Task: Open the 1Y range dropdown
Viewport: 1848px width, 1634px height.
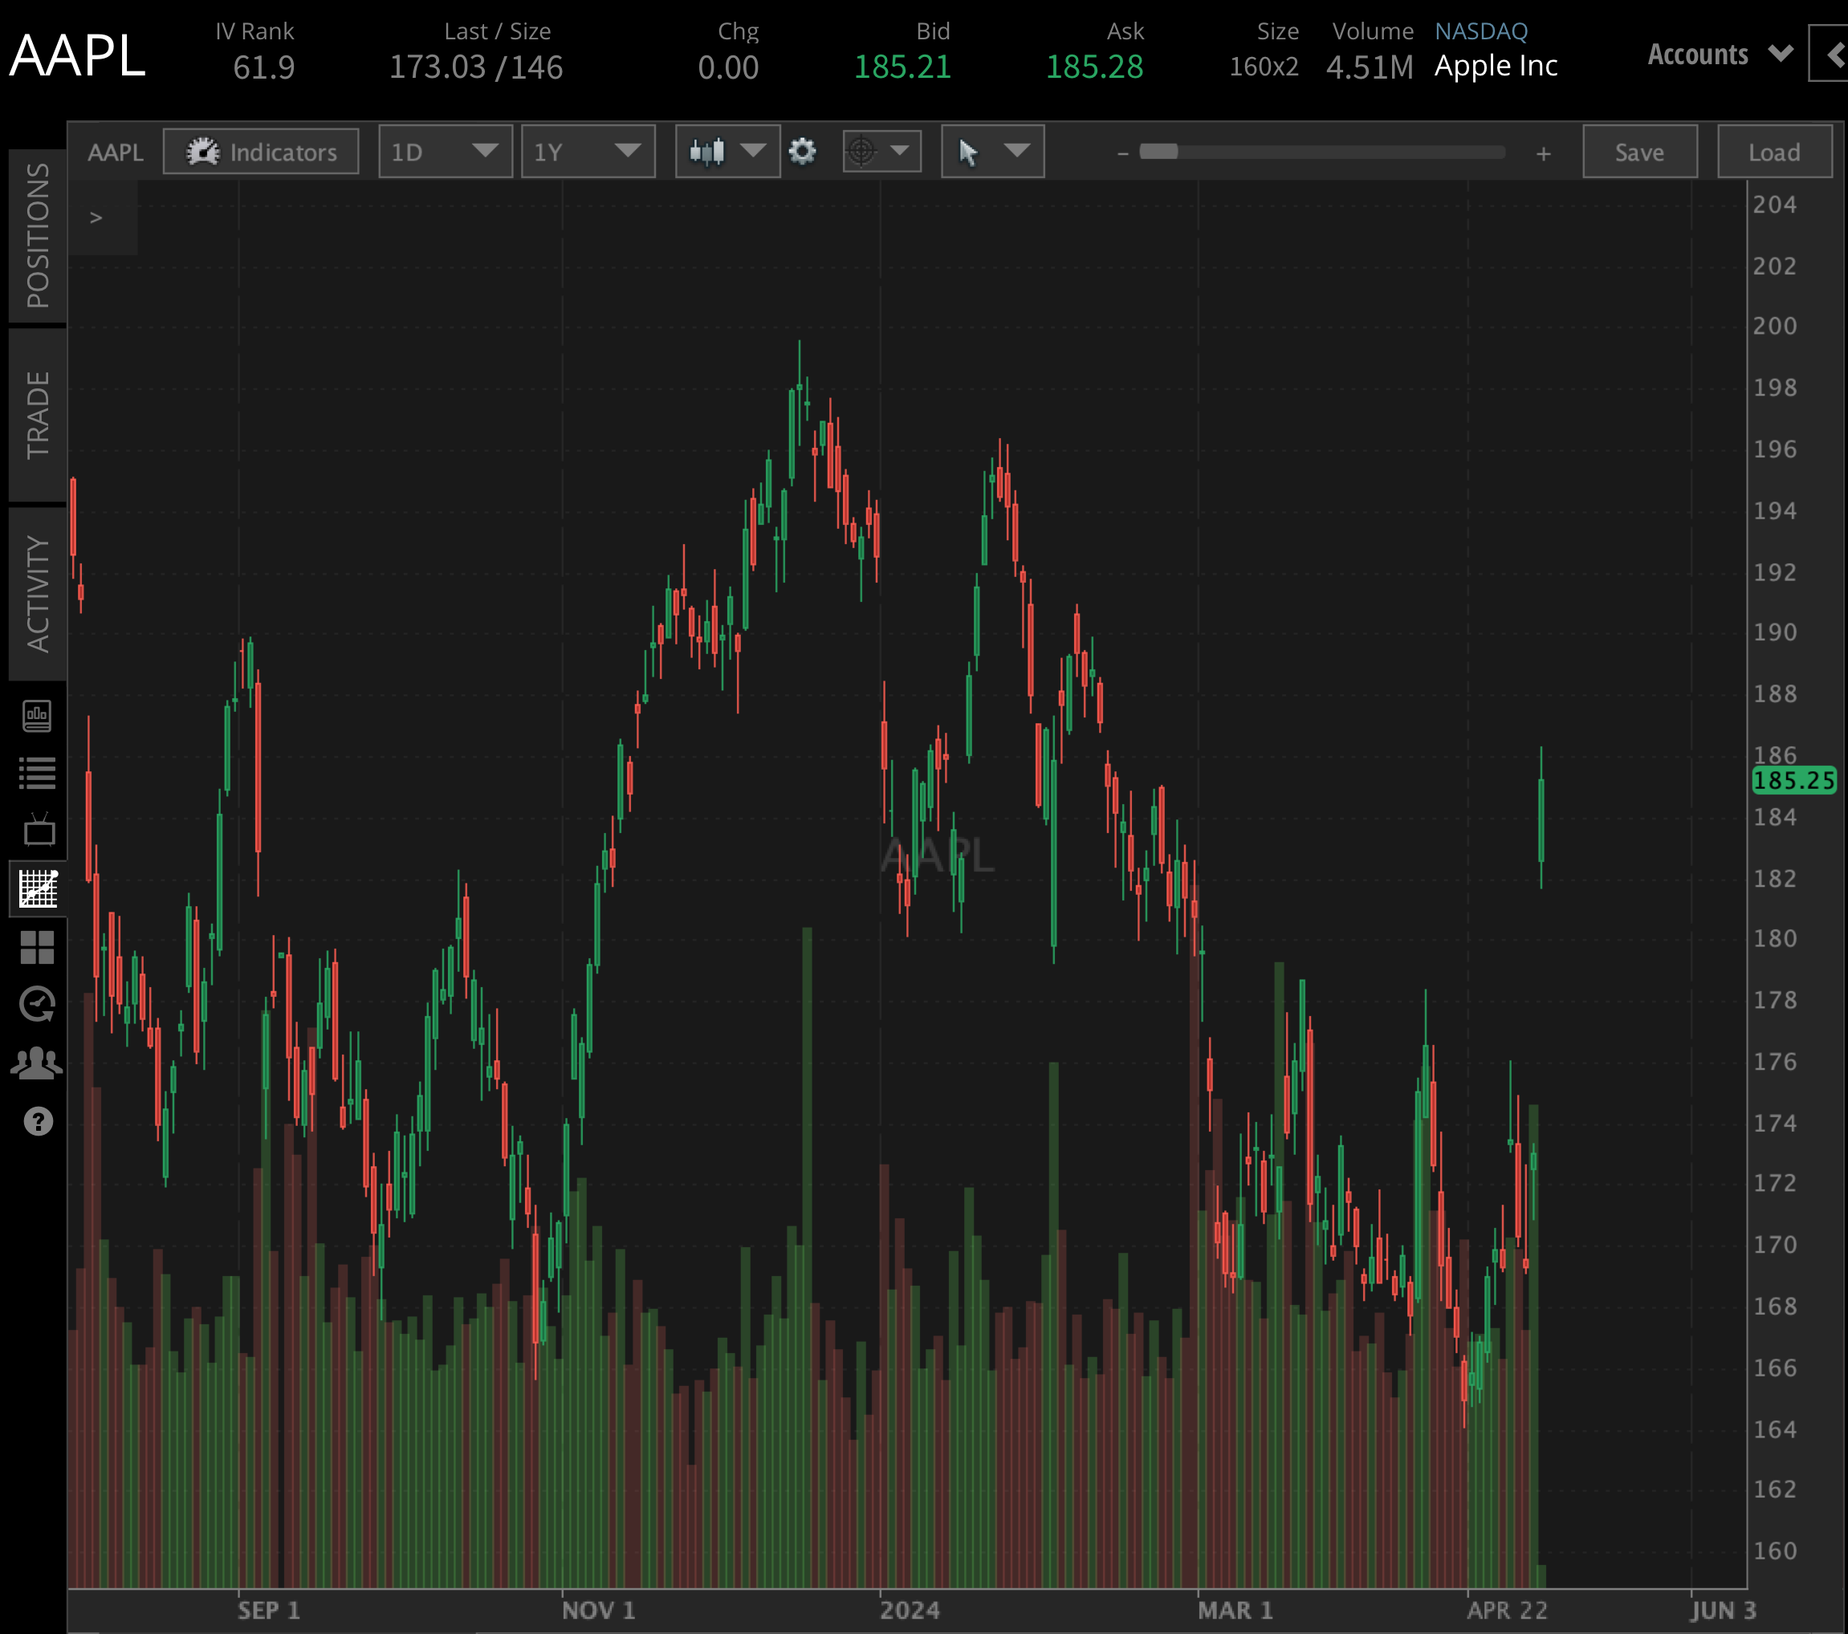Action: pyautogui.click(x=588, y=151)
